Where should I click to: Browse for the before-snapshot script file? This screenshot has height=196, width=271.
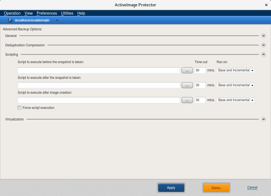tap(187, 70)
